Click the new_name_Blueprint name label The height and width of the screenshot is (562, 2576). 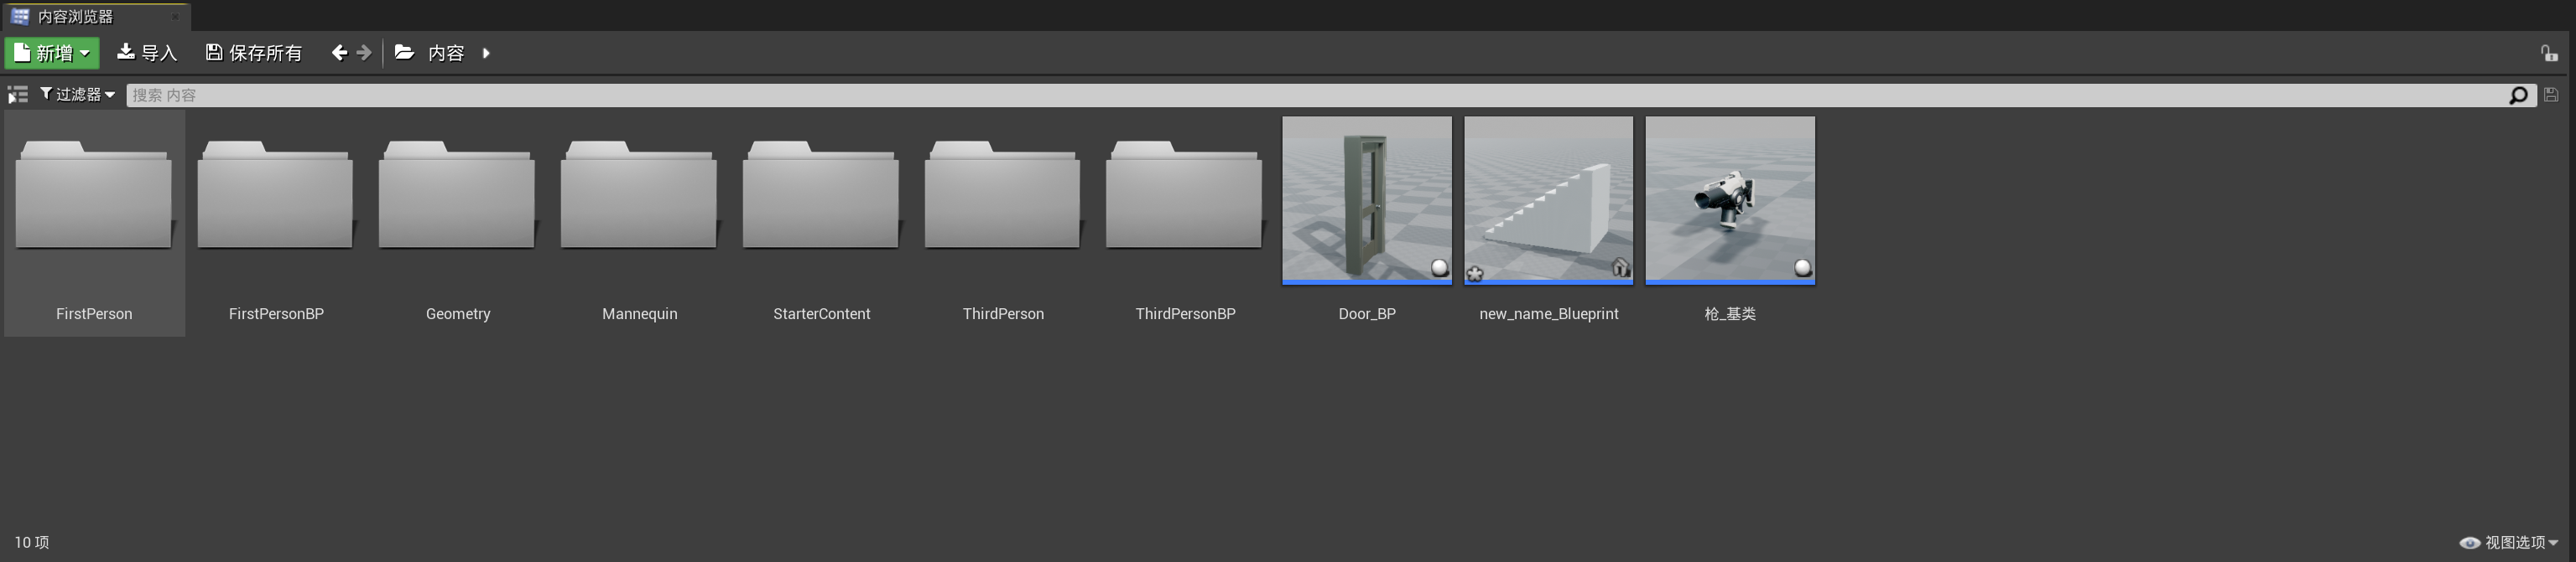(x=1549, y=313)
